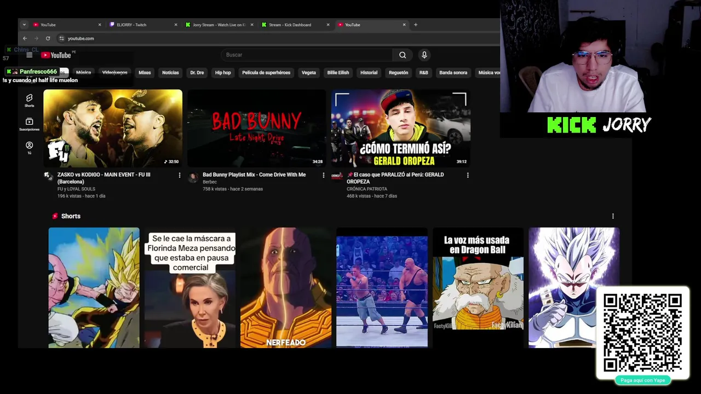Viewport: 701px width, 394px height.
Task: Open a new browser tab with plus
Action: click(x=416, y=25)
